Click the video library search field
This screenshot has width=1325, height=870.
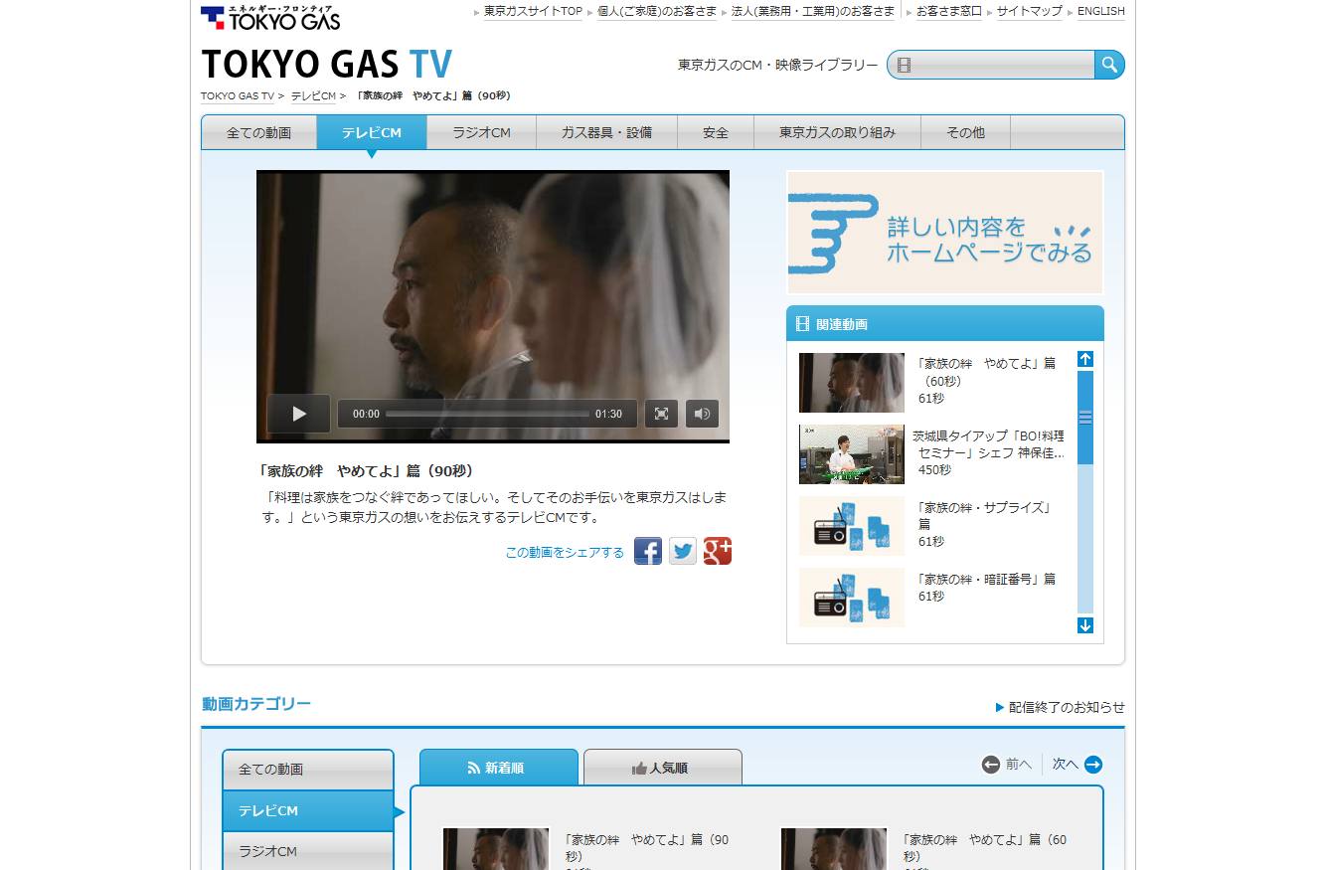tap(992, 65)
